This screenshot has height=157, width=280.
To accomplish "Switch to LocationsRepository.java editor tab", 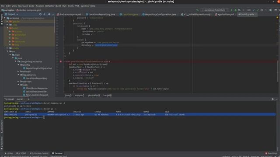I will click(x=101, y=14).
